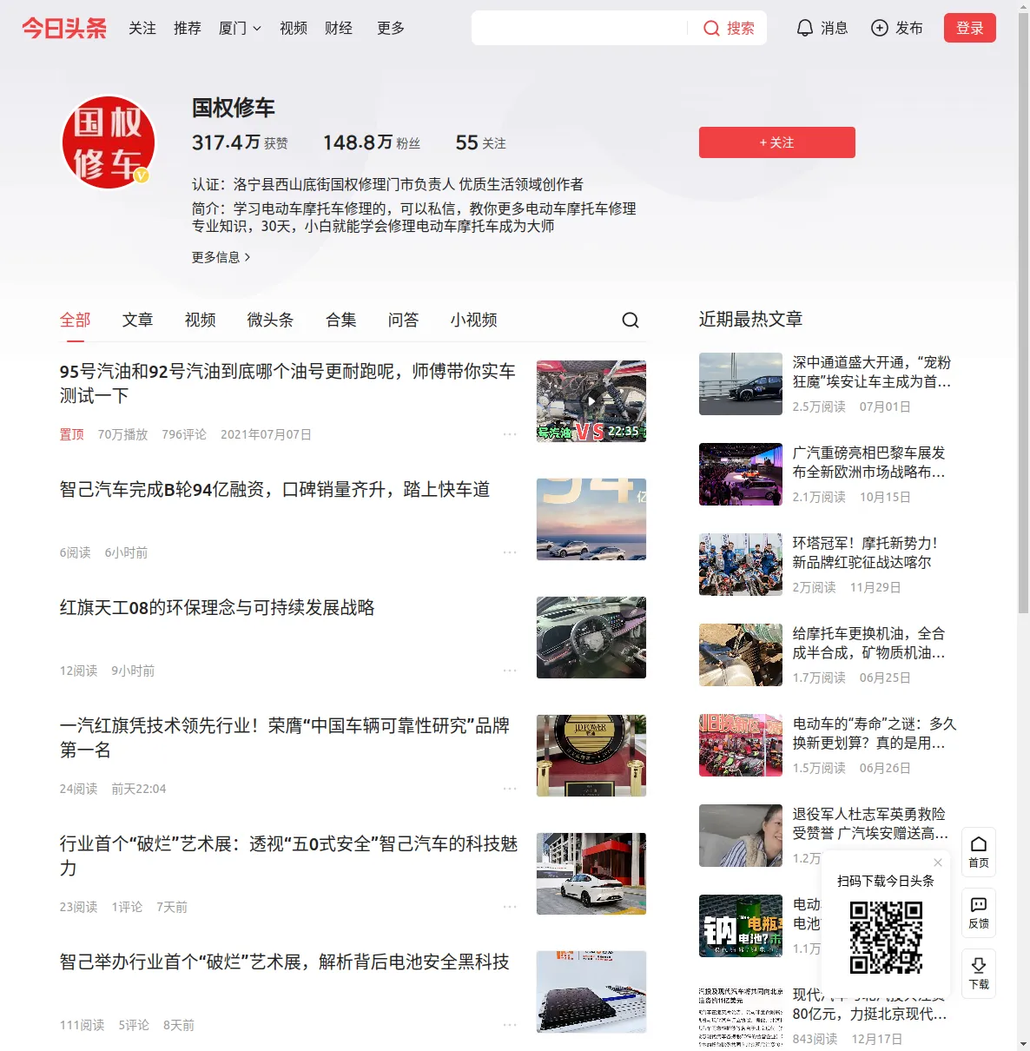Click the 深中通道 hot article thumbnail

pos(741,384)
